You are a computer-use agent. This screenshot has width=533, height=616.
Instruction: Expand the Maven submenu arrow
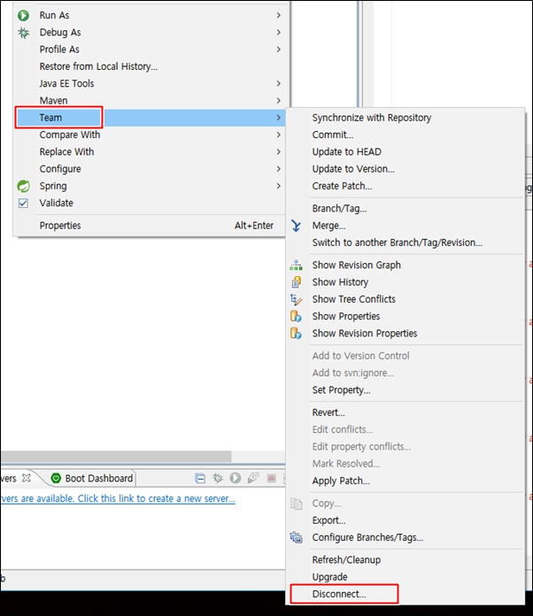pos(278,101)
